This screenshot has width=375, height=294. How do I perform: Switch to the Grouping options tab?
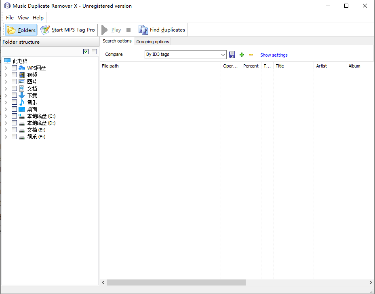click(152, 42)
